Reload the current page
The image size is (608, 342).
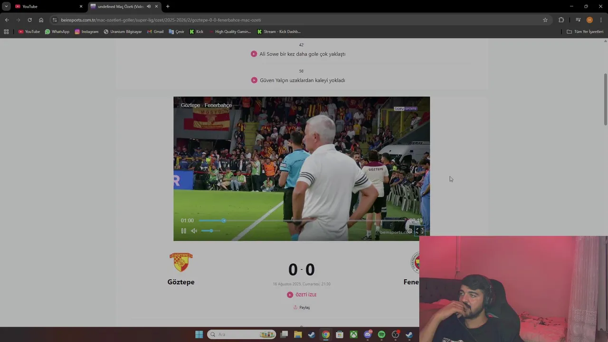29,20
